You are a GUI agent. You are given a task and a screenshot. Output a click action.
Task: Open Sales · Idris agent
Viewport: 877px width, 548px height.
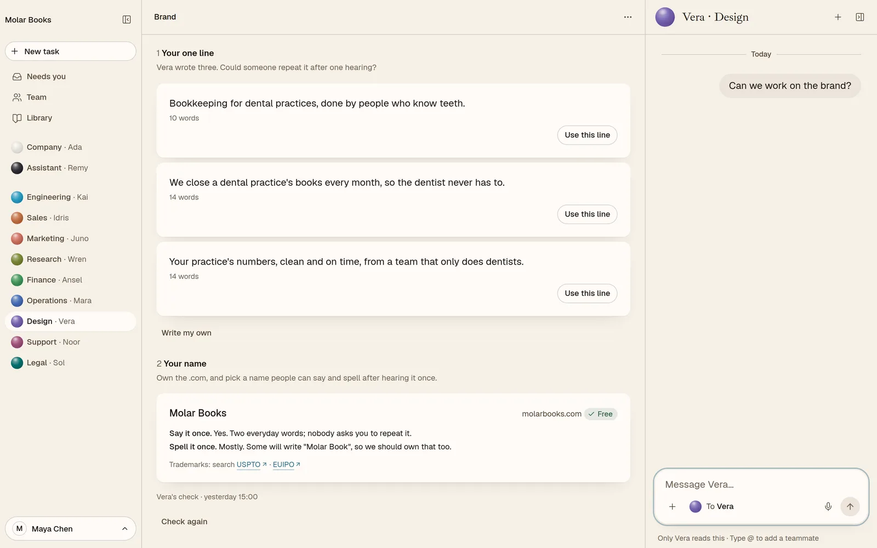[70, 218]
